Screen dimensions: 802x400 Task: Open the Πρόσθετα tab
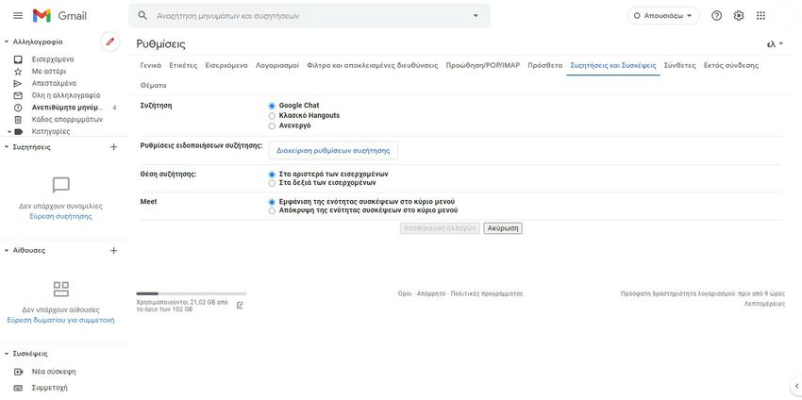click(545, 65)
